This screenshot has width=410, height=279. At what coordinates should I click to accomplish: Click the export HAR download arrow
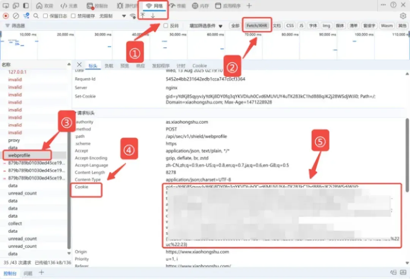click(153, 16)
